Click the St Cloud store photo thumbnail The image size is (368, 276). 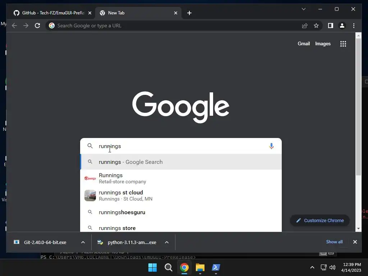pos(90,195)
